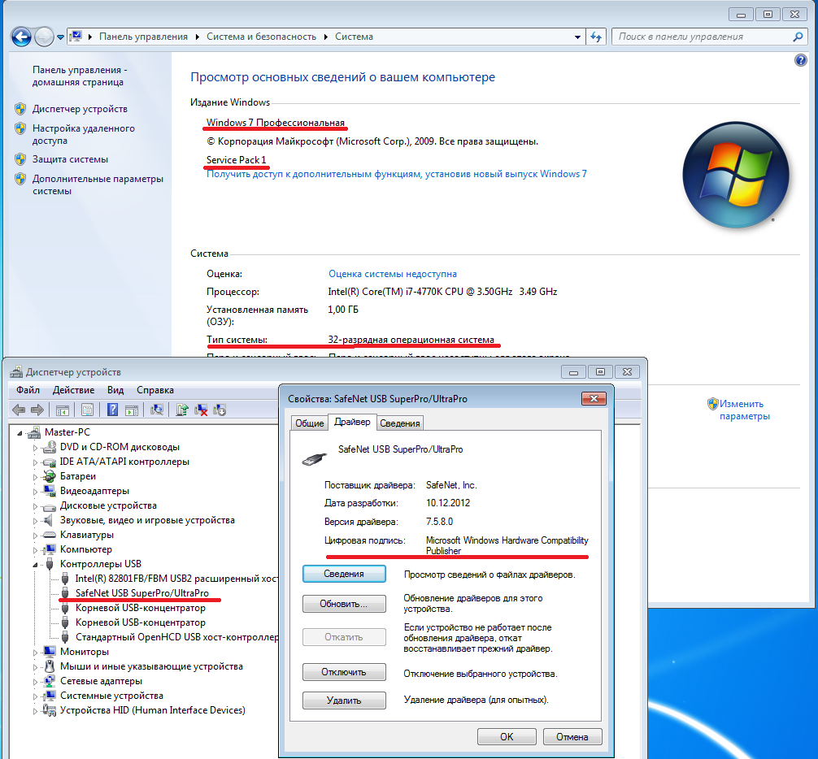The width and height of the screenshot is (818, 759).
Task: Click the Удалить button
Action: click(x=344, y=700)
